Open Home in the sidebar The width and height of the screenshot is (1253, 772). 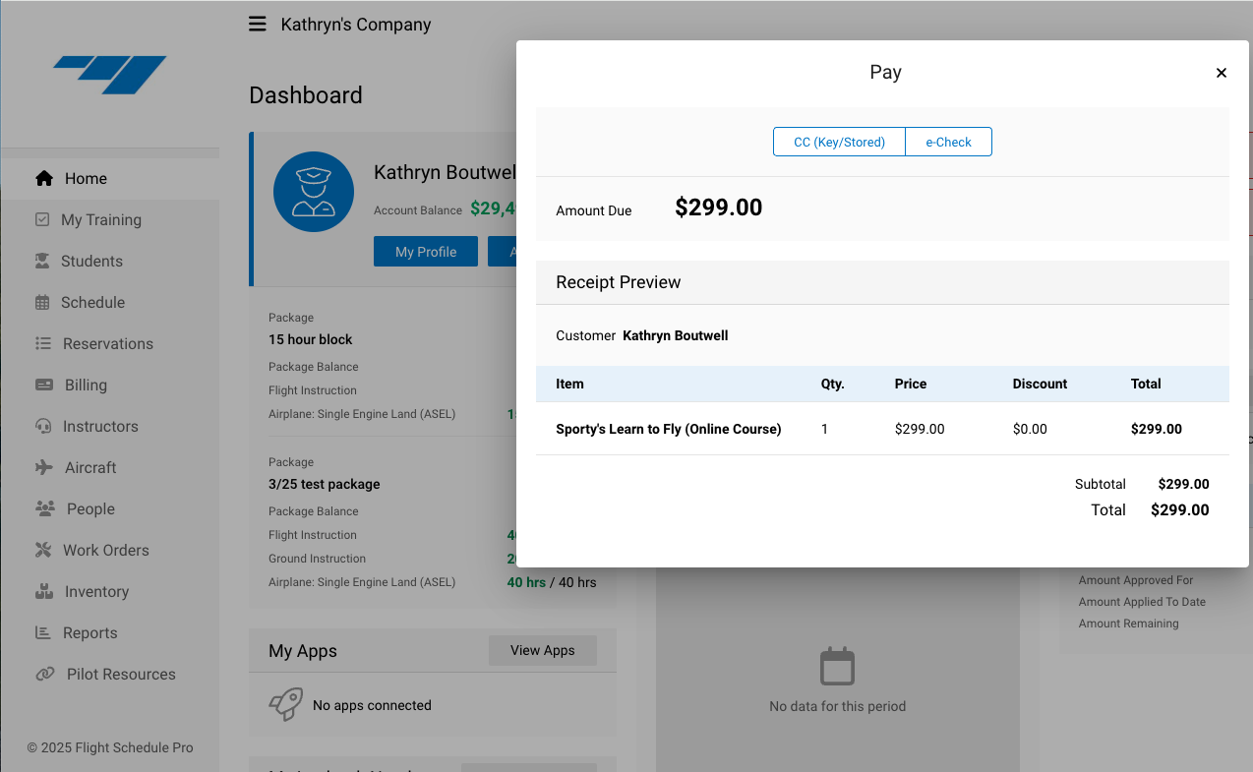pos(110,178)
